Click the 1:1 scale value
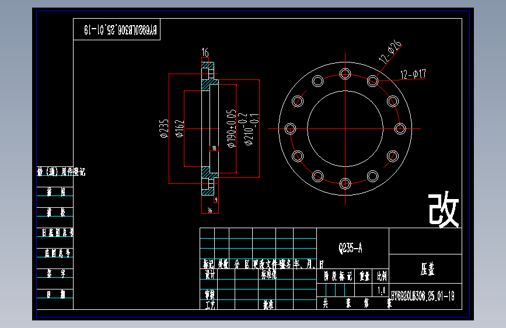The width and height of the screenshot is (506, 328). click(x=381, y=291)
